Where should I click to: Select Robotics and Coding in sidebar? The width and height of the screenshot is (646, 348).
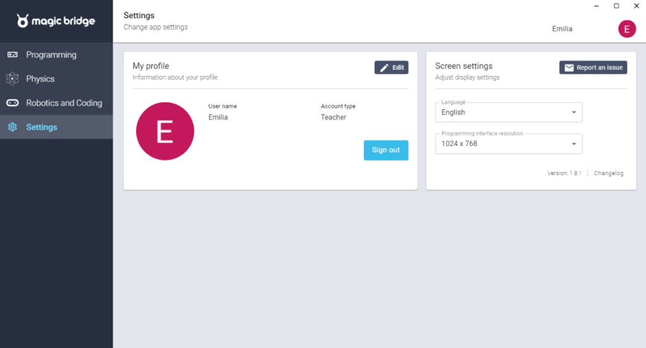[x=64, y=103]
